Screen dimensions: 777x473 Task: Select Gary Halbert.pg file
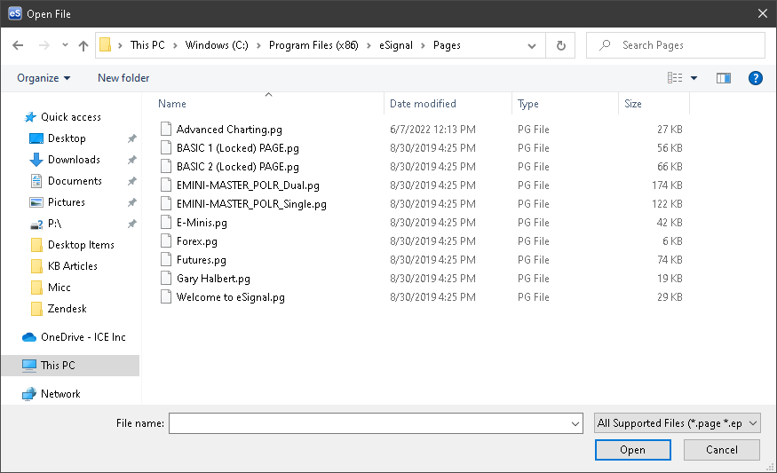213,279
